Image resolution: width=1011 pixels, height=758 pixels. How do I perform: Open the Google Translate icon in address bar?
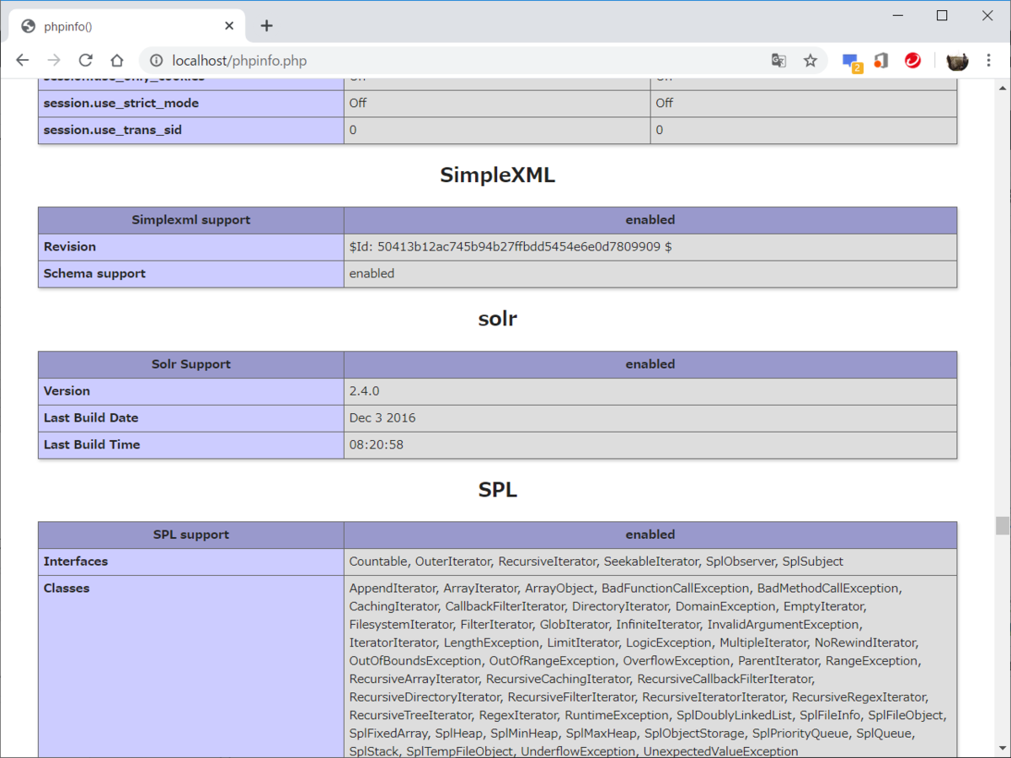pyautogui.click(x=778, y=61)
